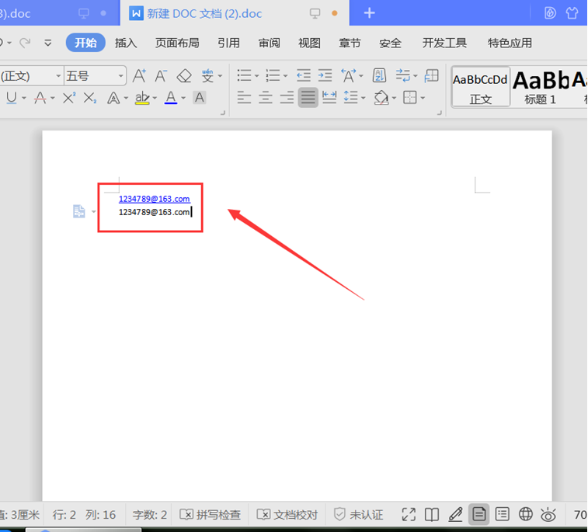Decrease font size with the A- icon
The height and width of the screenshot is (532, 588).
coord(162,76)
